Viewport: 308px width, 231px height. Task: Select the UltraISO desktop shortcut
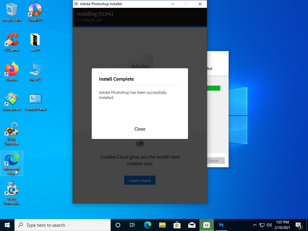pos(35,12)
